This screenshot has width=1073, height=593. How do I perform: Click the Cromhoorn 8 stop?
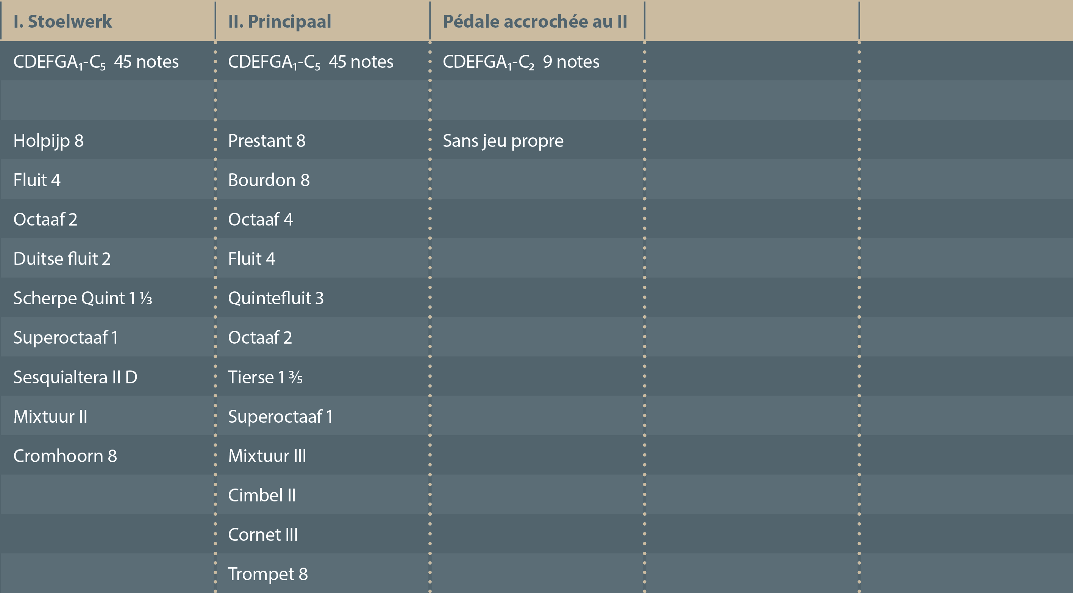[65, 456]
